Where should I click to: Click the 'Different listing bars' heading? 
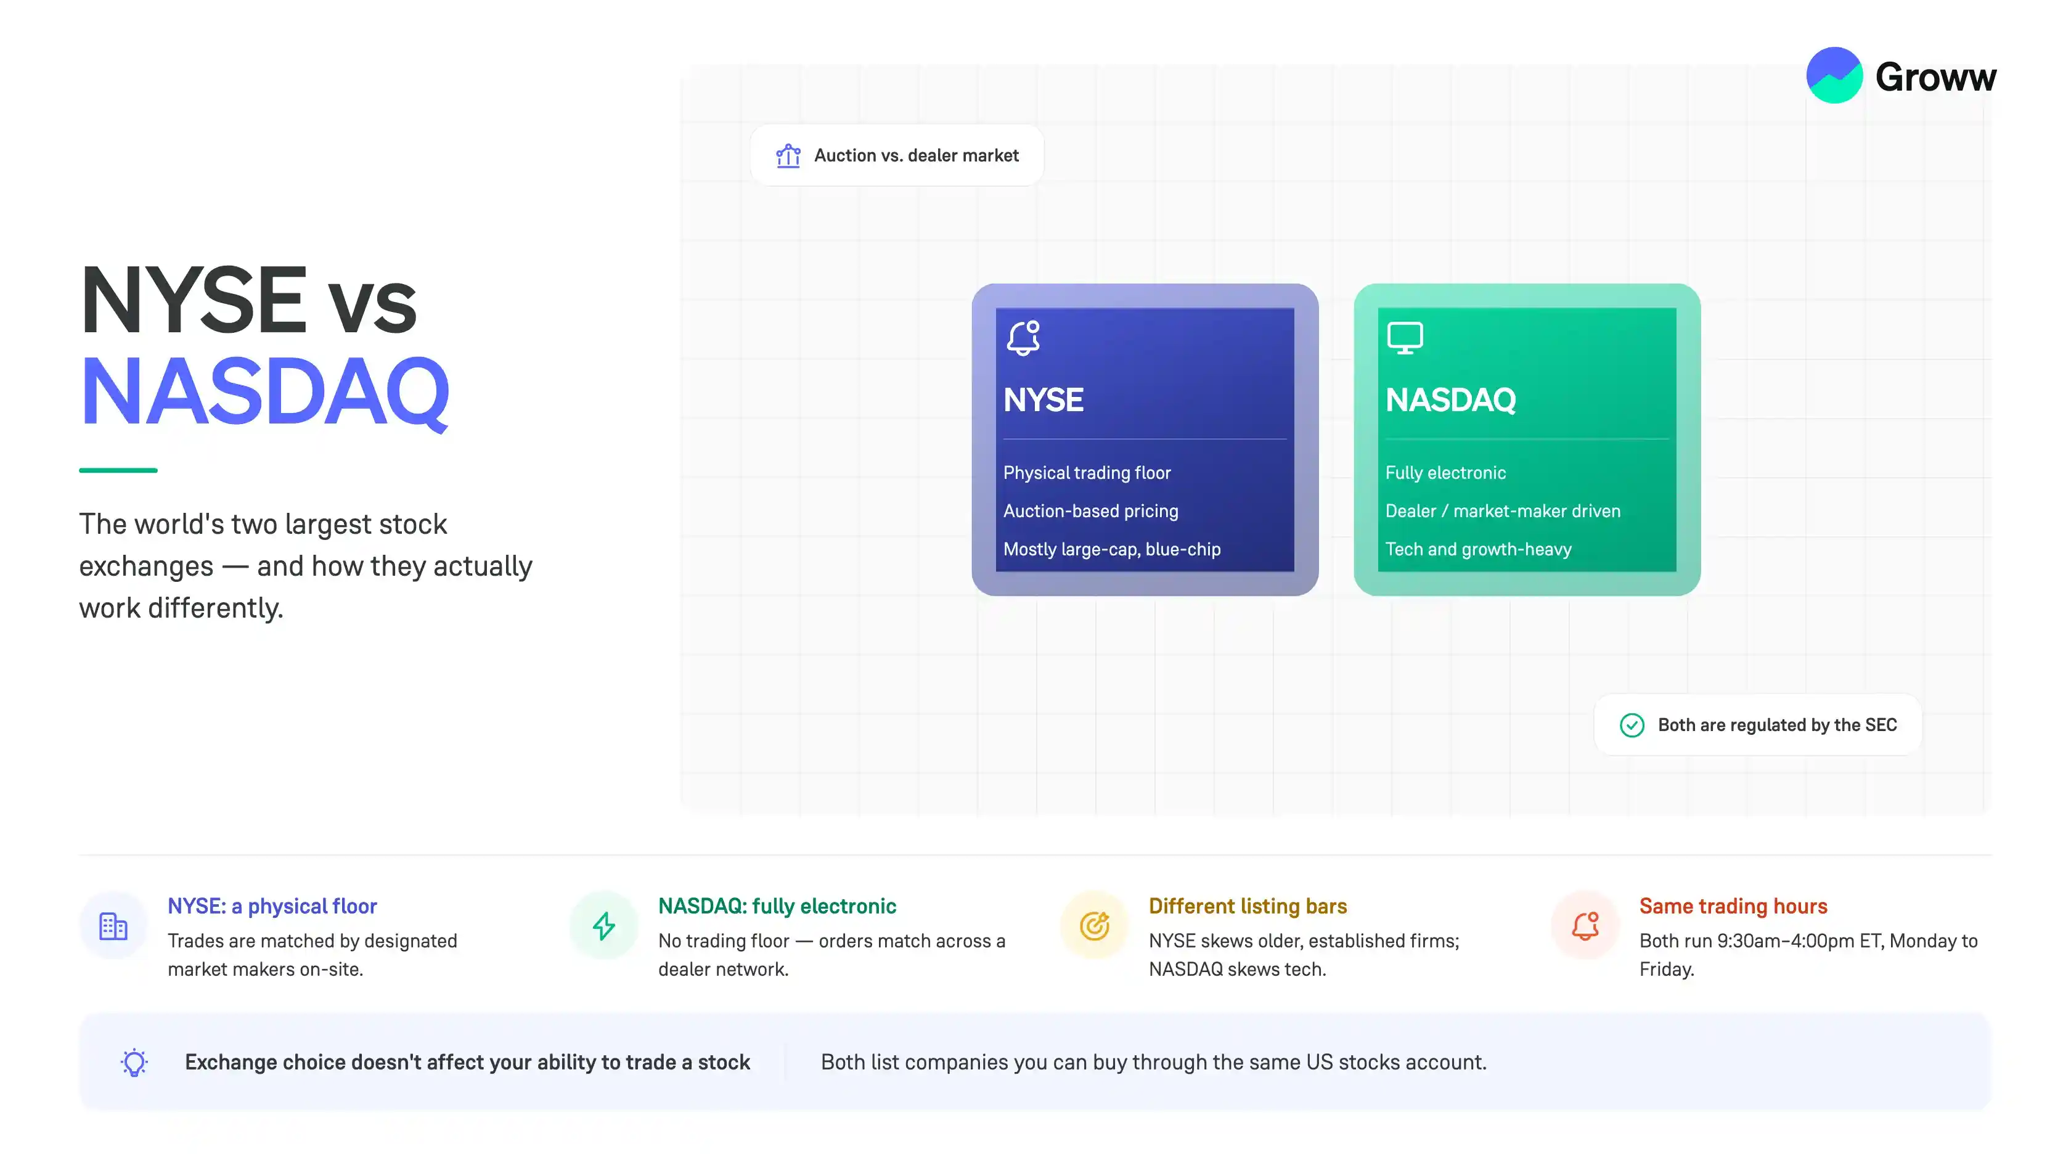point(1247,906)
